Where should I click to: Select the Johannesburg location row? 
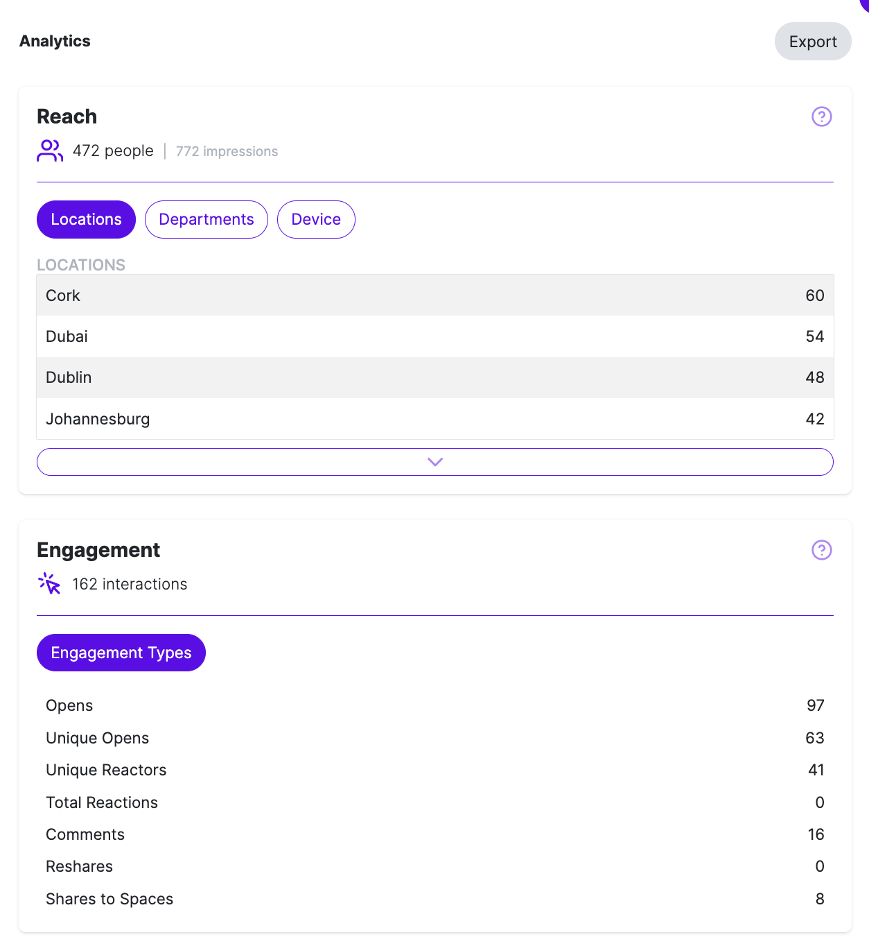pos(435,419)
